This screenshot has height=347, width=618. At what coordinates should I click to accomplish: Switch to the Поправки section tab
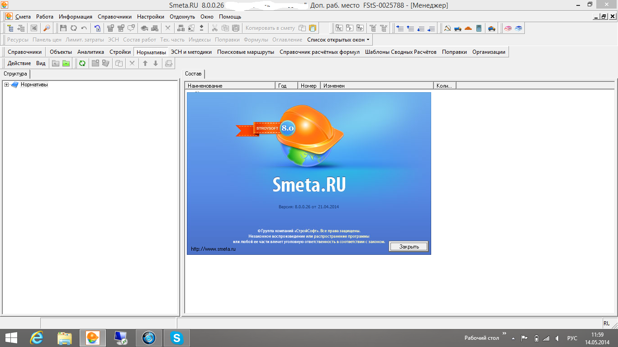(x=454, y=52)
